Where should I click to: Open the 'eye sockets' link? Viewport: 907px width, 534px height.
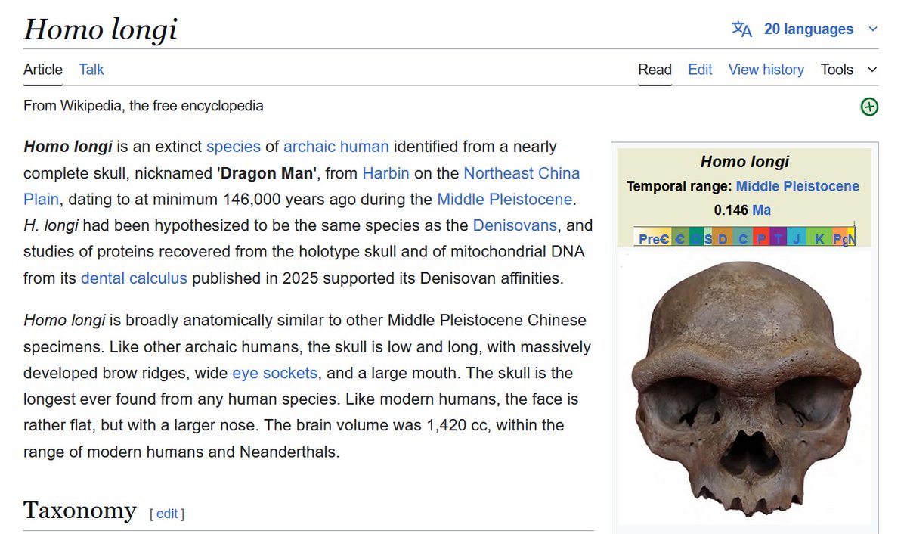pyautogui.click(x=275, y=373)
